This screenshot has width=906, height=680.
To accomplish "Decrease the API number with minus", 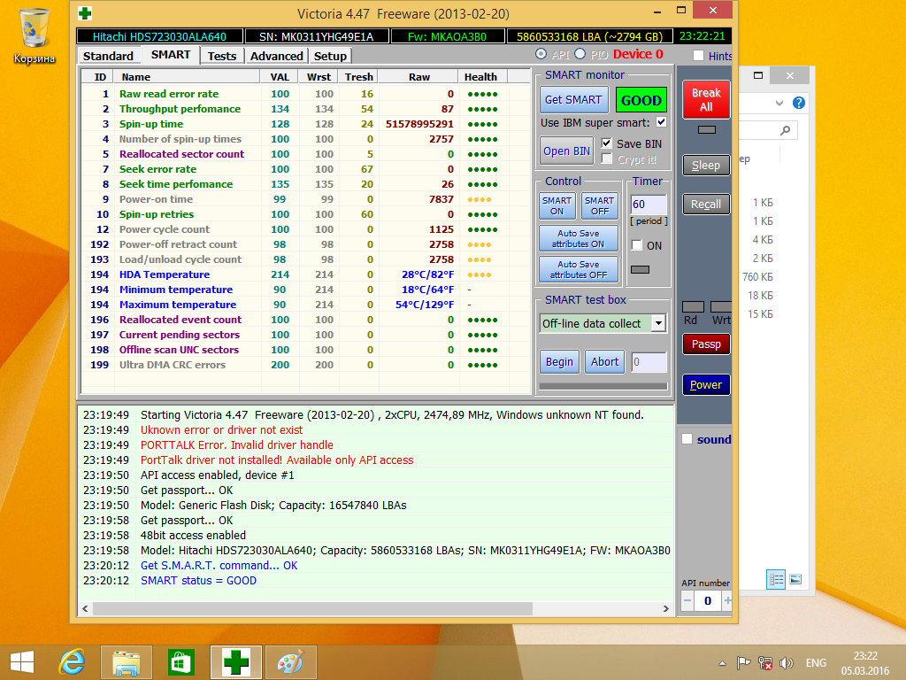I will pyautogui.click(x=687, y=601).
